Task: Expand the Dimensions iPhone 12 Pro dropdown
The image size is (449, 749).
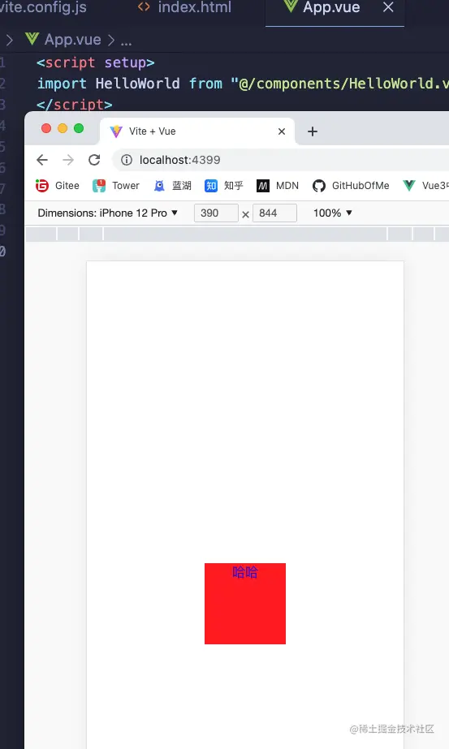Action: coord(108,213)
